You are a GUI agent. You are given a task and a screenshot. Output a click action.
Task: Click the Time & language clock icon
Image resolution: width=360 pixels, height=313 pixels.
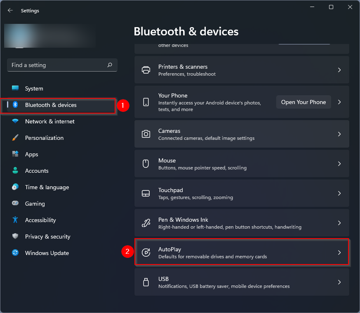pyautogui.click(x=15, y=187)
